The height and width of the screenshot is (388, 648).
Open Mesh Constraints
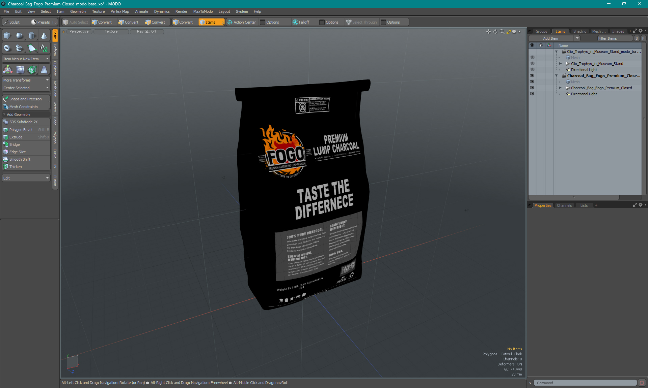click(26, 107)
